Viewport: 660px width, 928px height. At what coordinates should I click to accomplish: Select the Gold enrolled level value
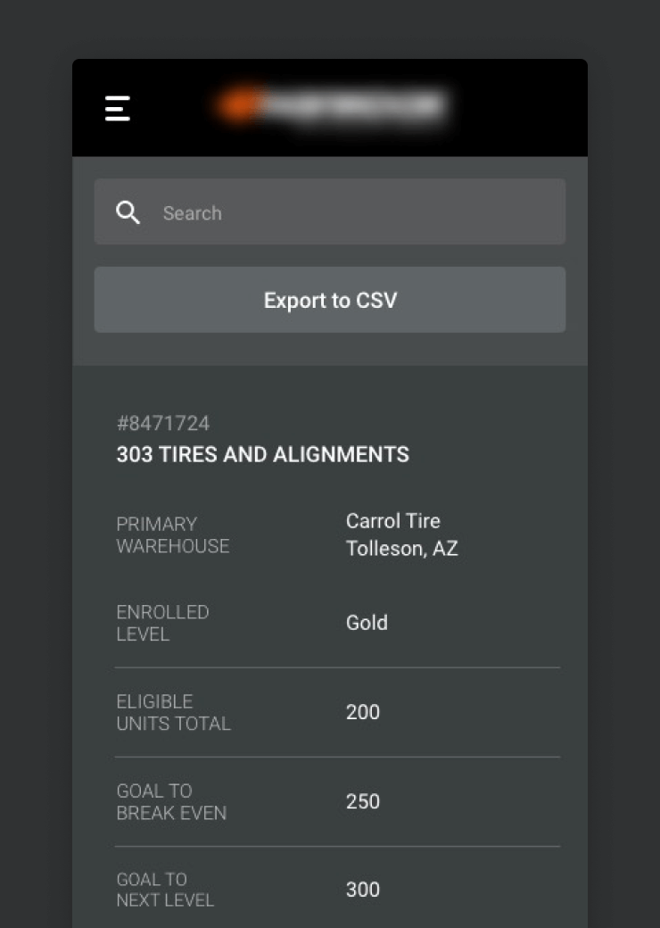pos(367,623)
